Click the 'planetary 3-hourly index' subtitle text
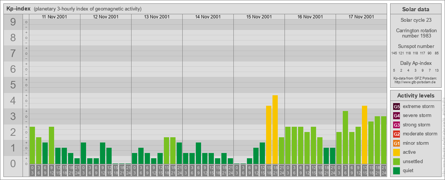The width and height of the screenshot is (445, 180). pyautogui.click(x=88, y=9)
